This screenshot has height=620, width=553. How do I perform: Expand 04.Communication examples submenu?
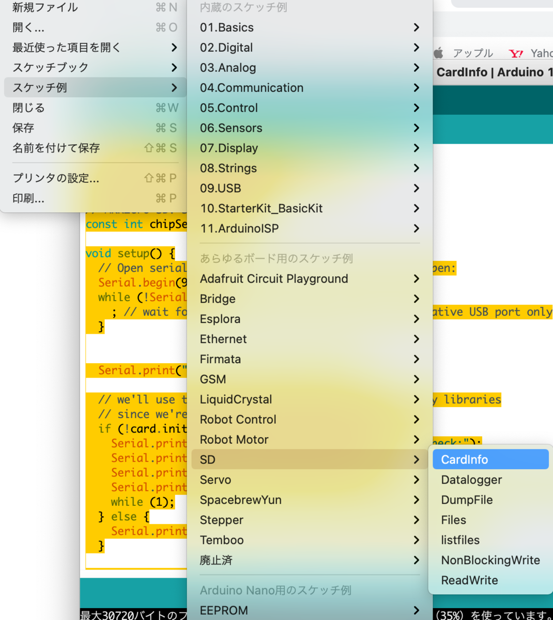(x=310, y=88)
